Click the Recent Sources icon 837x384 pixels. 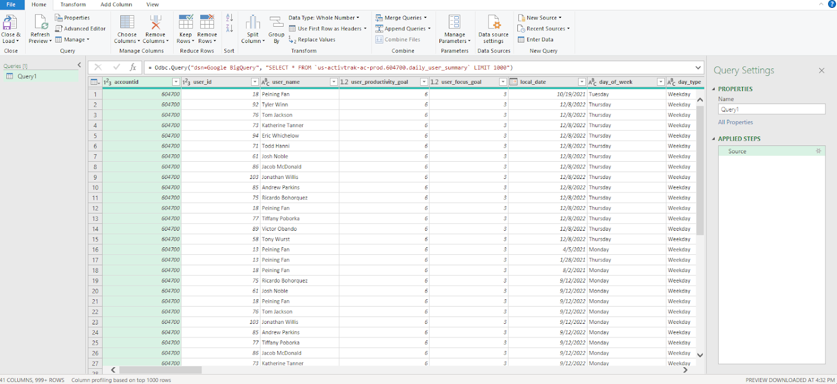point(521,29)
